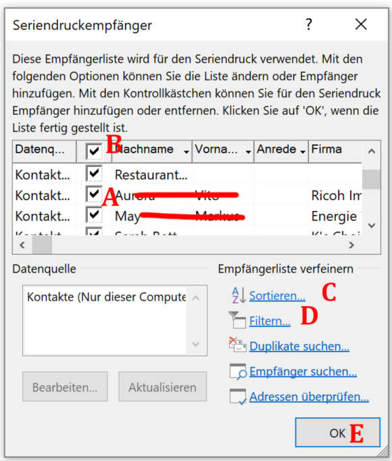Screen dimensions: 392x461
Task: Click the find duplicates icon
Action: point(237,345)
